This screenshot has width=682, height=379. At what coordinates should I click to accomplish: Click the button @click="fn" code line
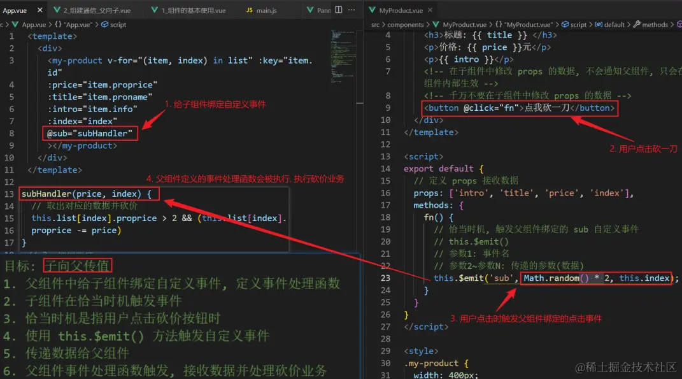point(520,108)
